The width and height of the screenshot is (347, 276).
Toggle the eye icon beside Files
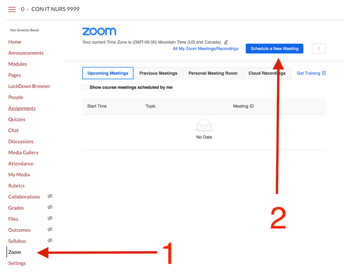tap(50, 218)
